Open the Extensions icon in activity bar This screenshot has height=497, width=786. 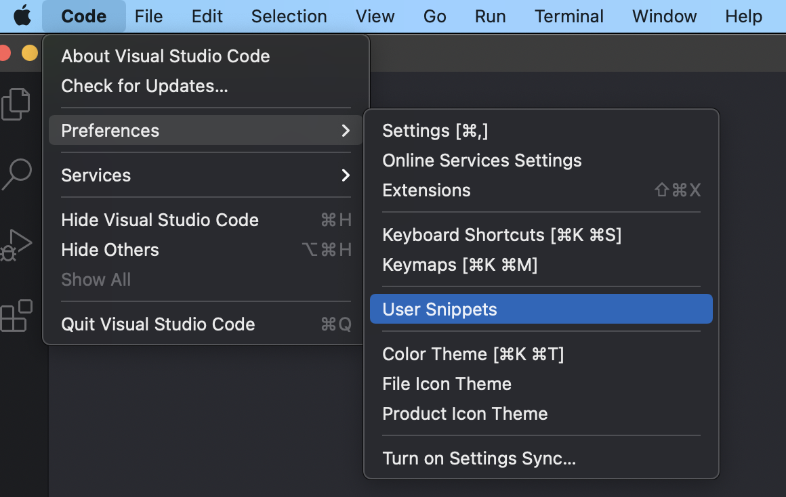16,316
